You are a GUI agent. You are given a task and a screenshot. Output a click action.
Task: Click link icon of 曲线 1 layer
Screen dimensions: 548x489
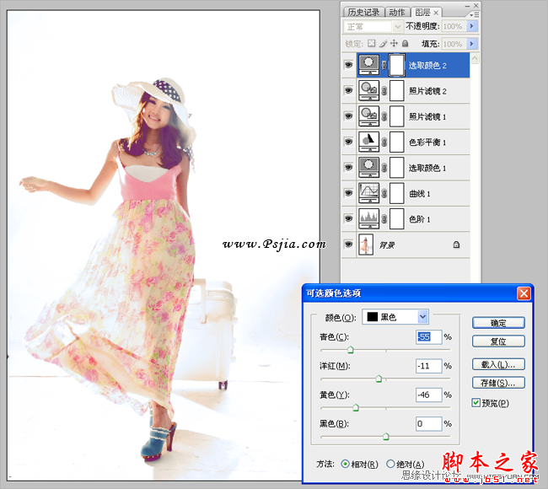tap(384, 193)
